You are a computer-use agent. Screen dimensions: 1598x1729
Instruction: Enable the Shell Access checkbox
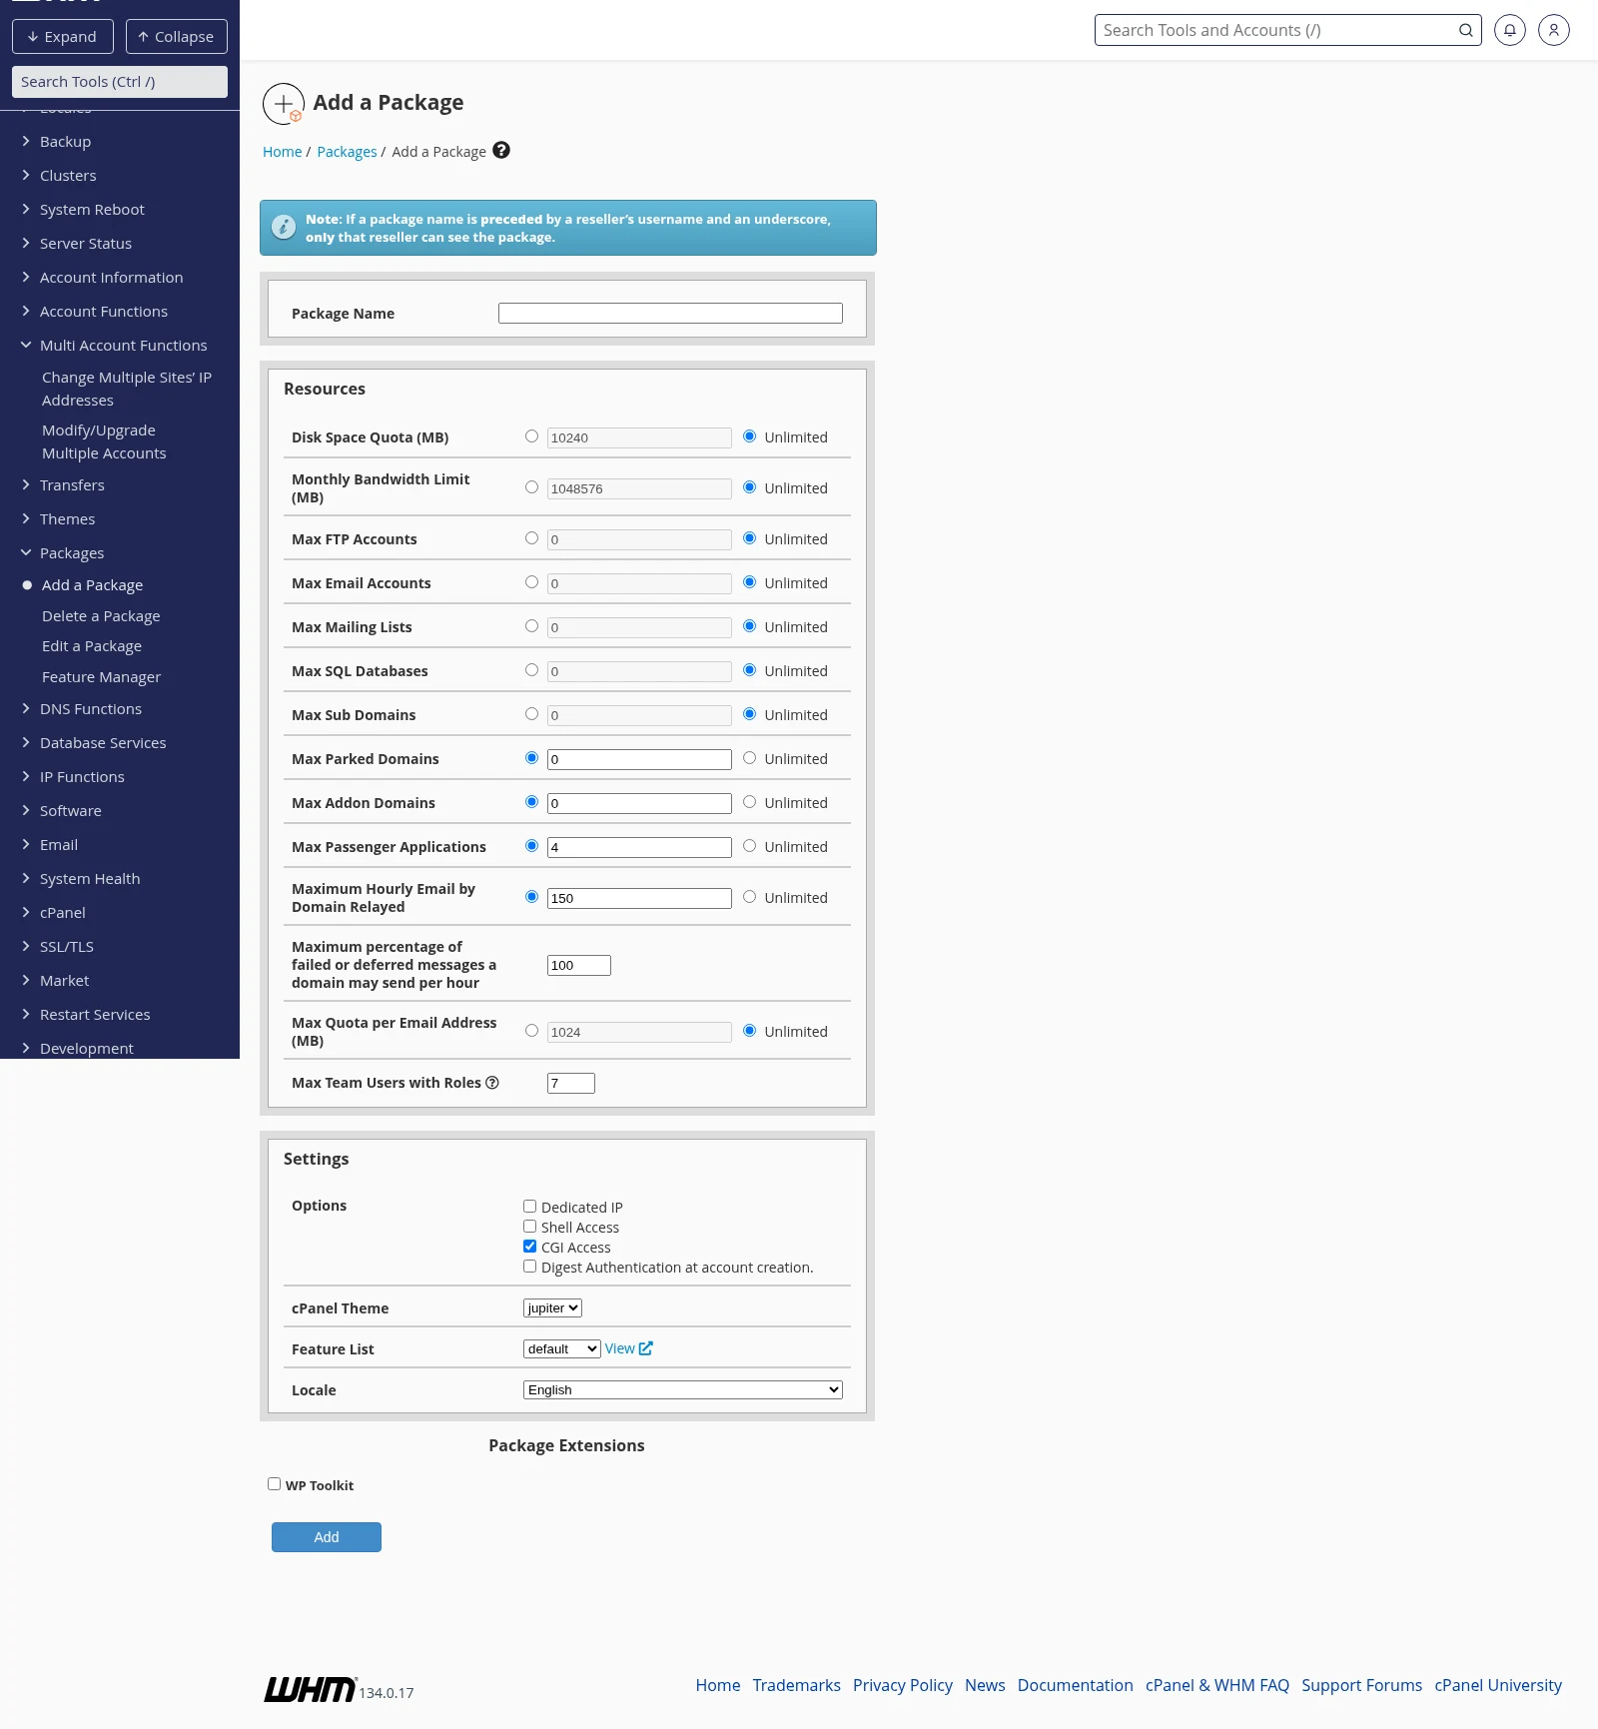coord(530,1227)
